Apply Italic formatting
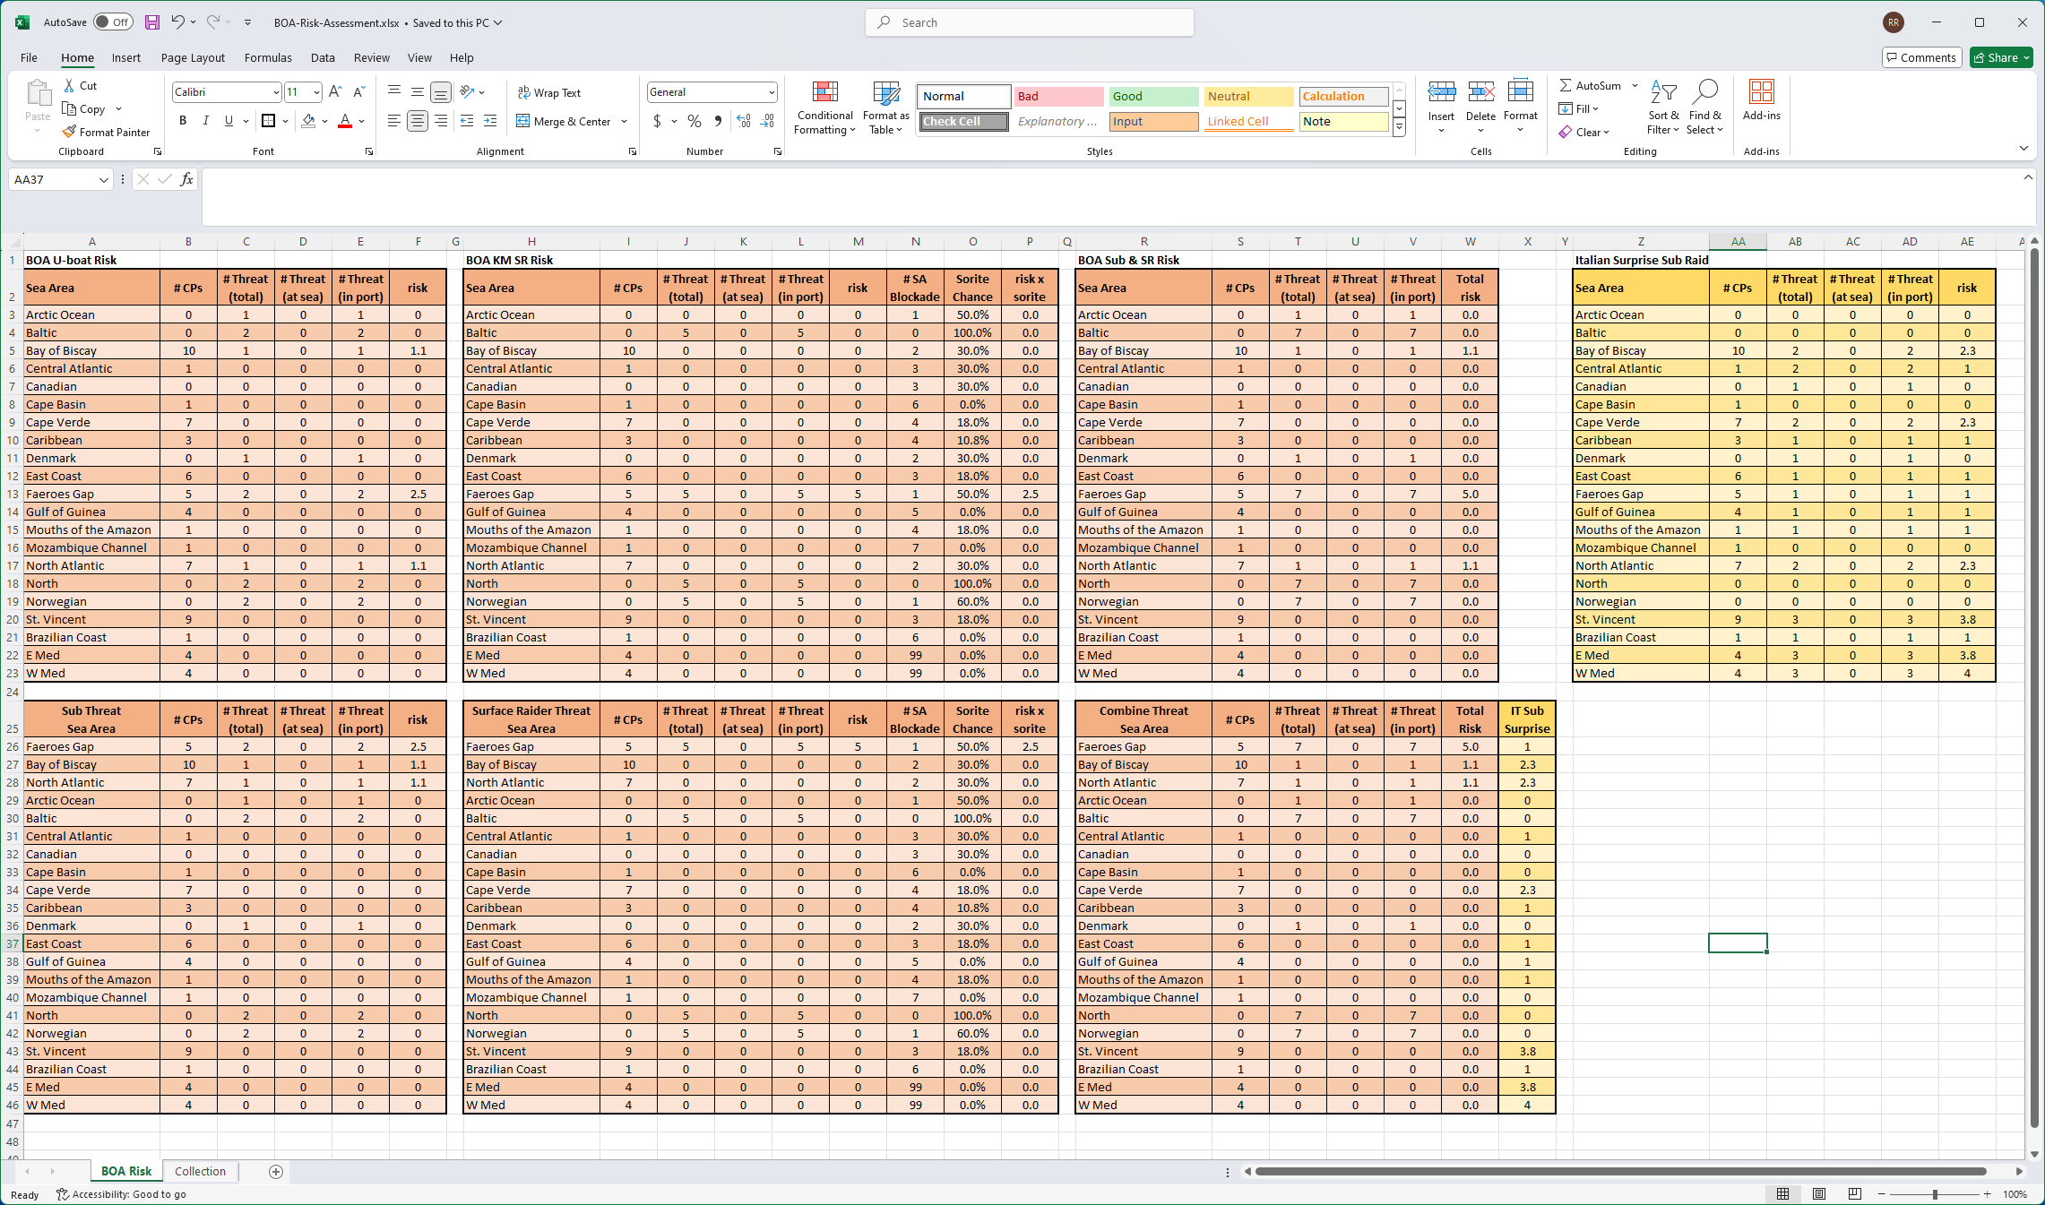2045x1205 pixels. (x=206, y=121)
